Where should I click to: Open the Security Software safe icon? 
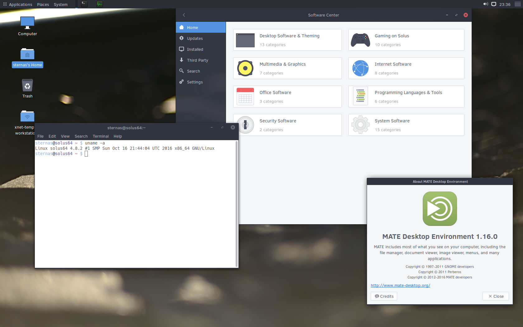click(245, 125)
